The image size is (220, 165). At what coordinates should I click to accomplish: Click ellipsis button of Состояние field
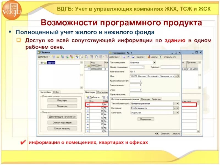click(x=175, y=108)
